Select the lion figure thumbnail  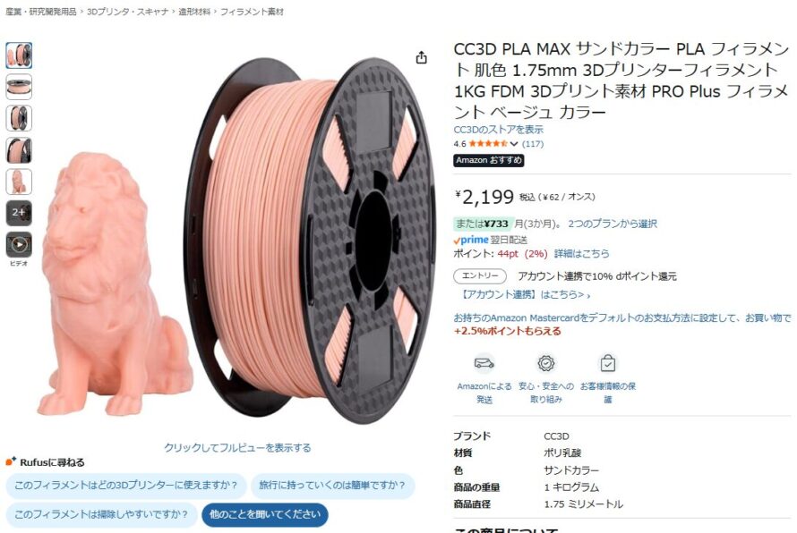(19, 182)
